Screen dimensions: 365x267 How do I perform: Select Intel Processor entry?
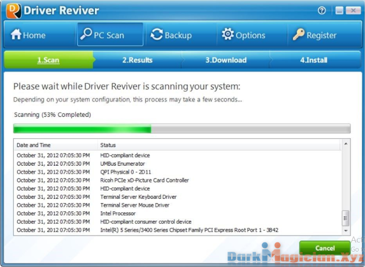[177, 213]
